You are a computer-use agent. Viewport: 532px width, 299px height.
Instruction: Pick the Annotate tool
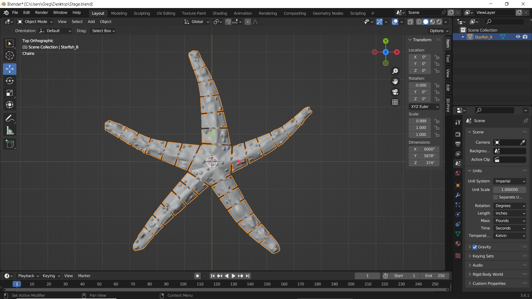pos(10,118)
